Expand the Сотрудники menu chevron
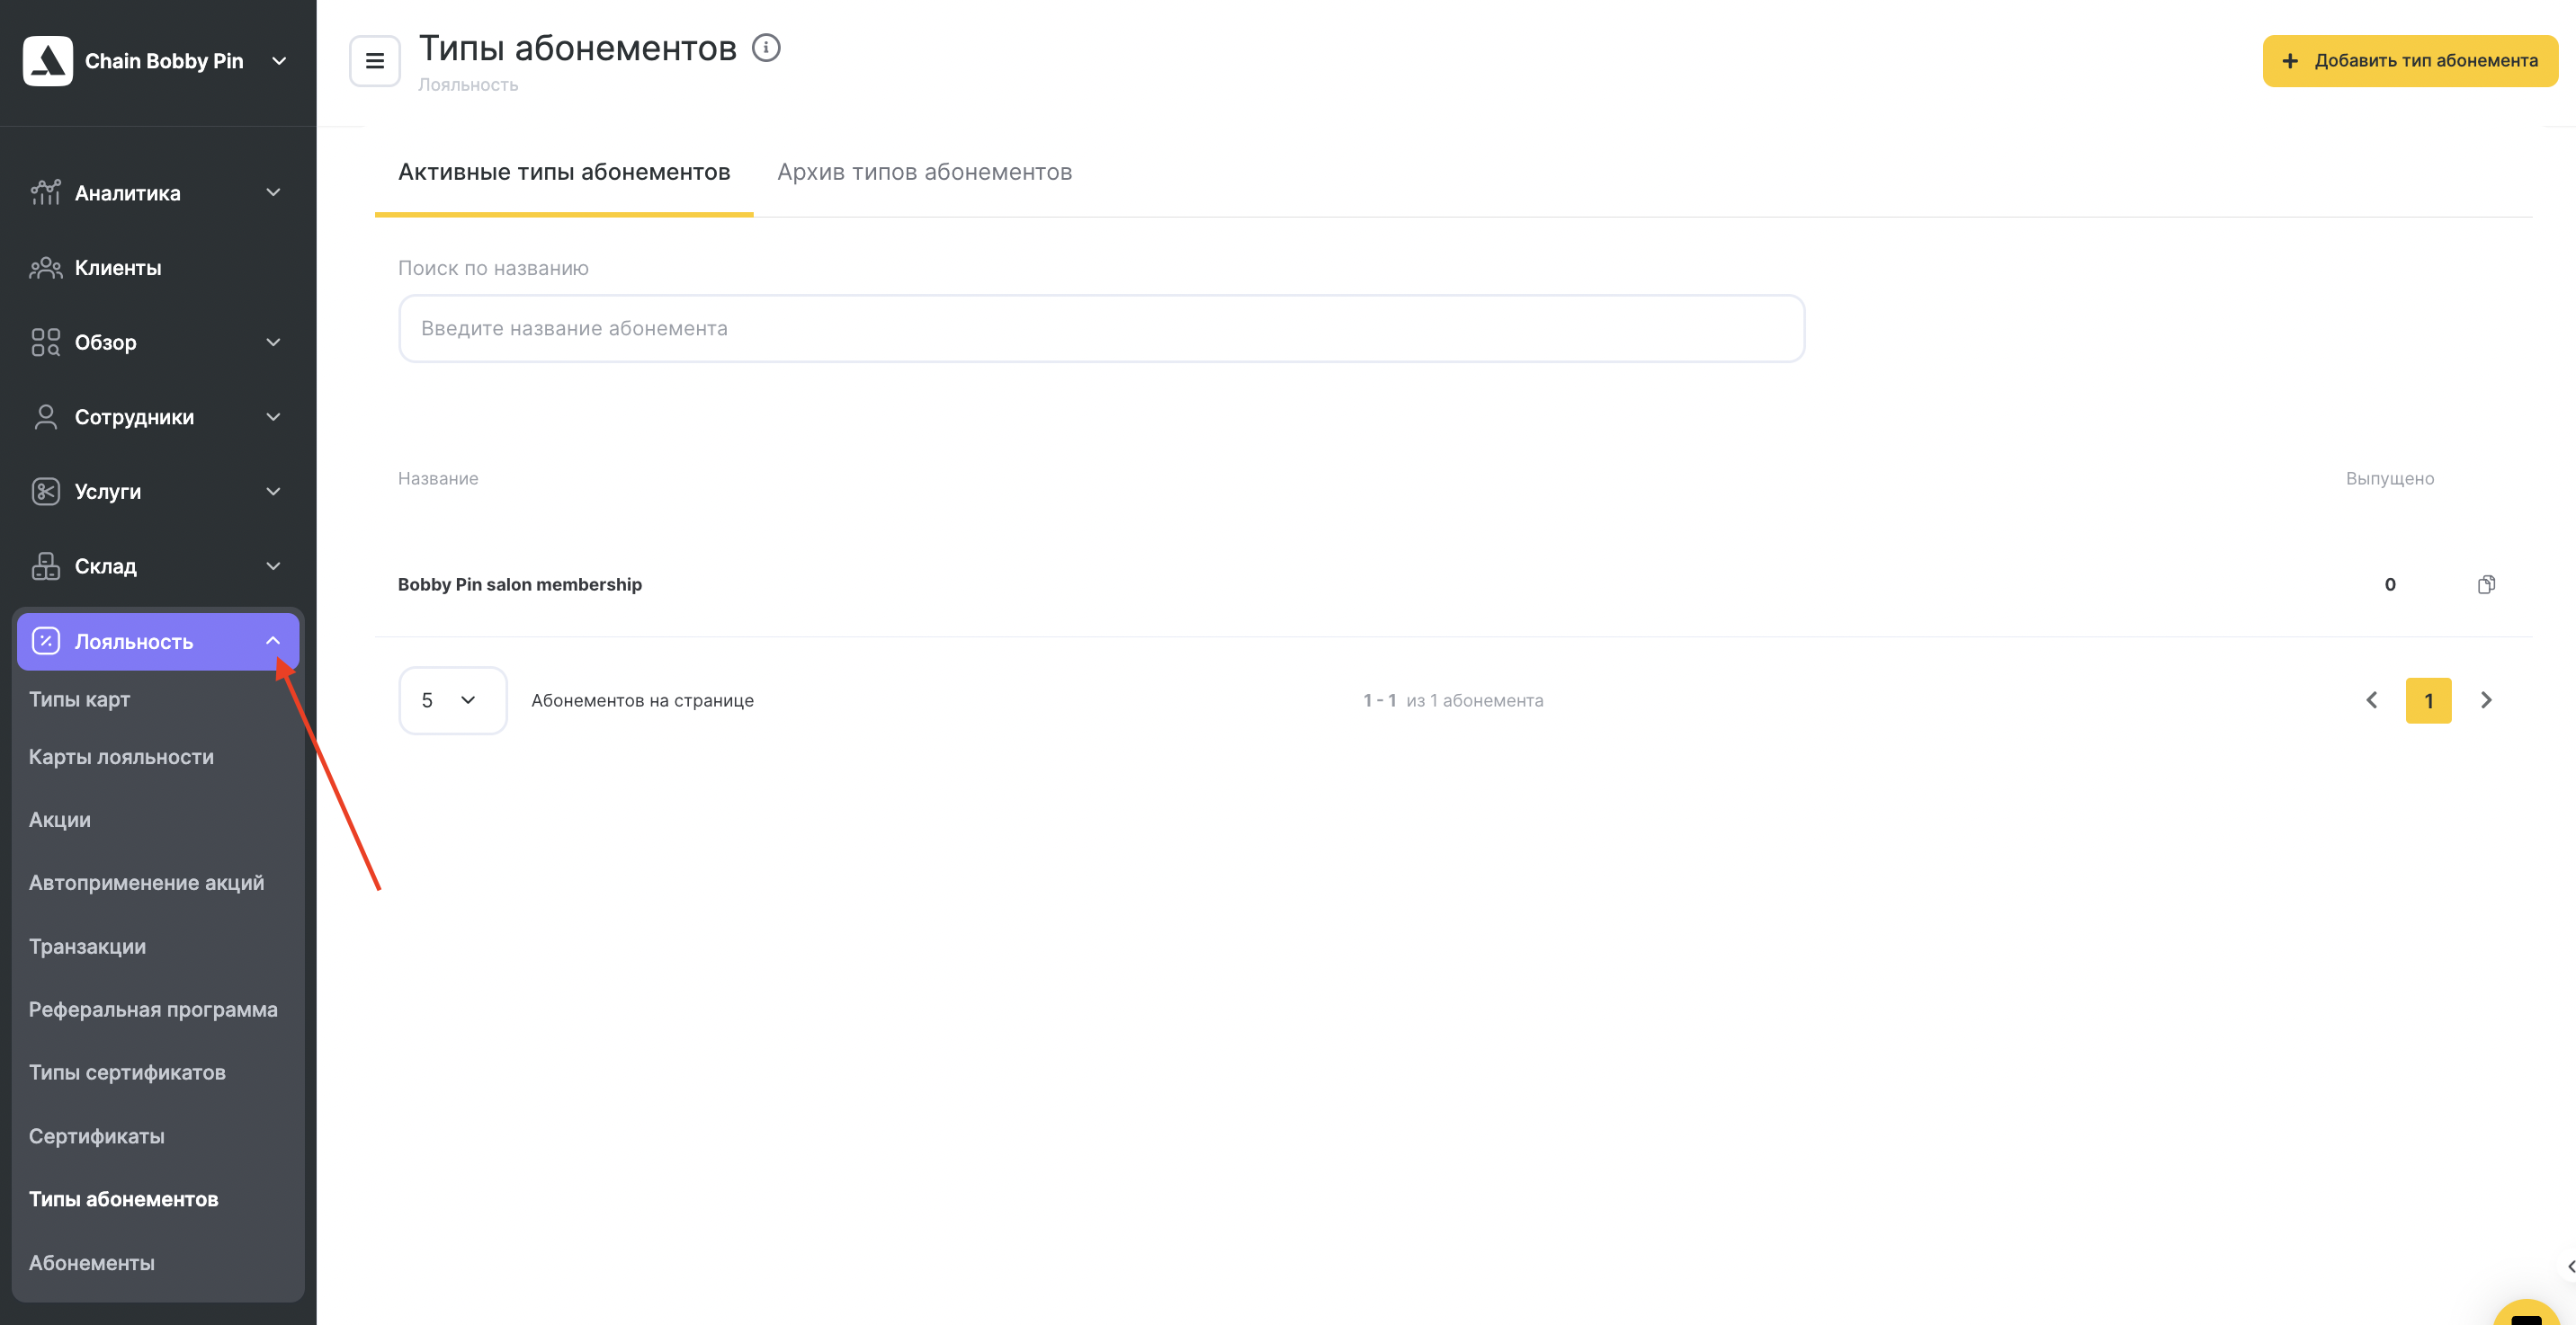 pos(273,417)
